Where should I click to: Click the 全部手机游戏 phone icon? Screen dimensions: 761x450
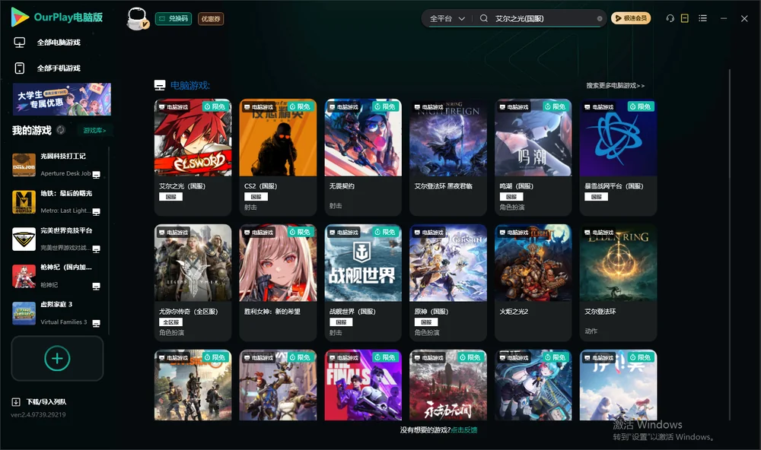pyautogui.click(x=20, y=68)
